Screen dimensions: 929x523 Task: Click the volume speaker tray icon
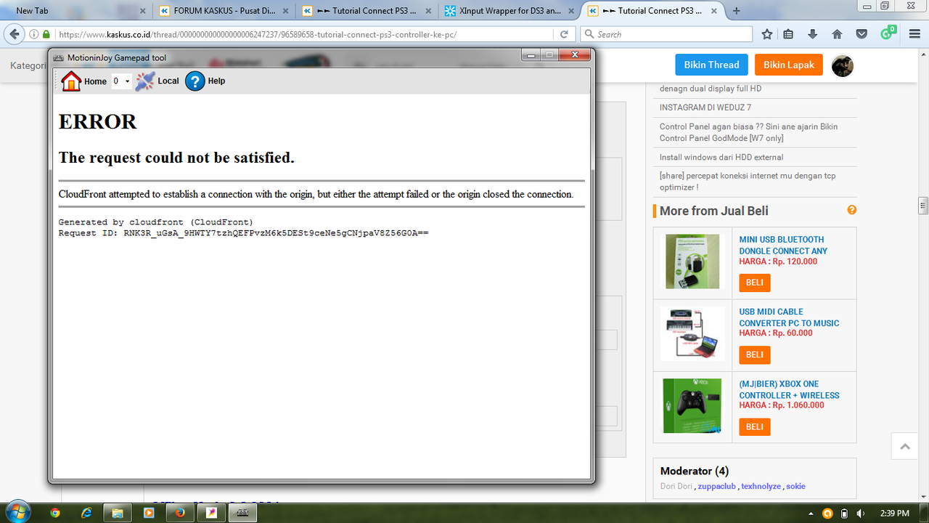(860, 513)
